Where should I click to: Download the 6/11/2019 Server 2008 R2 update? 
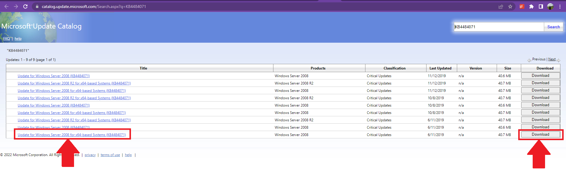[x=540, y=120]
